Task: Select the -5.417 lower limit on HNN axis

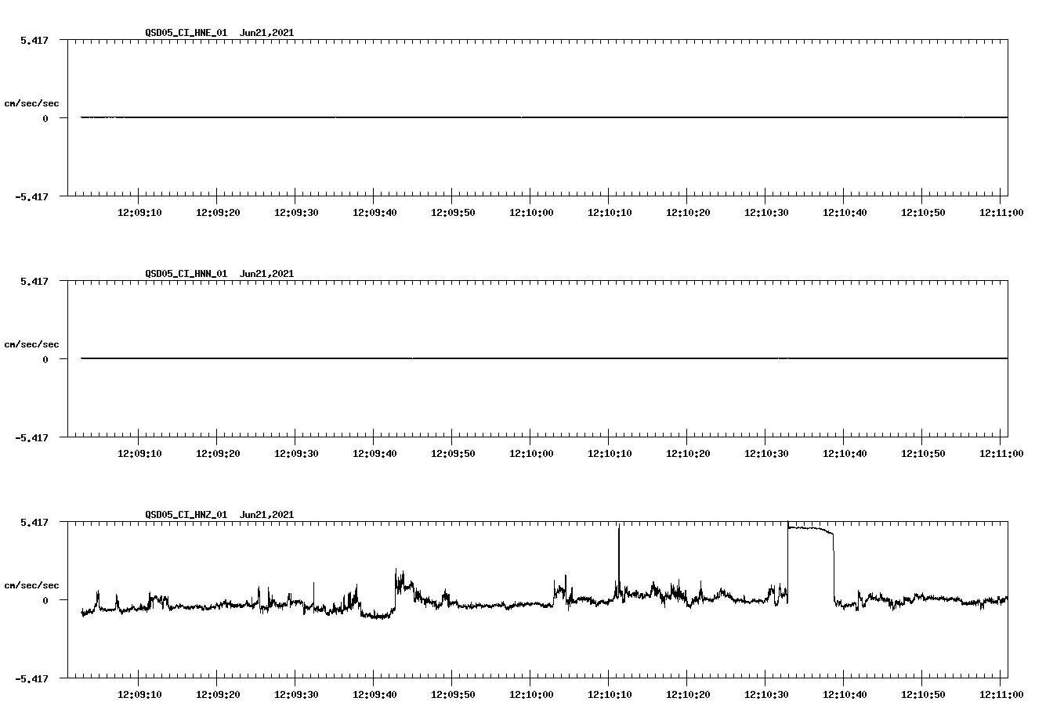Action: pos(31,437)
